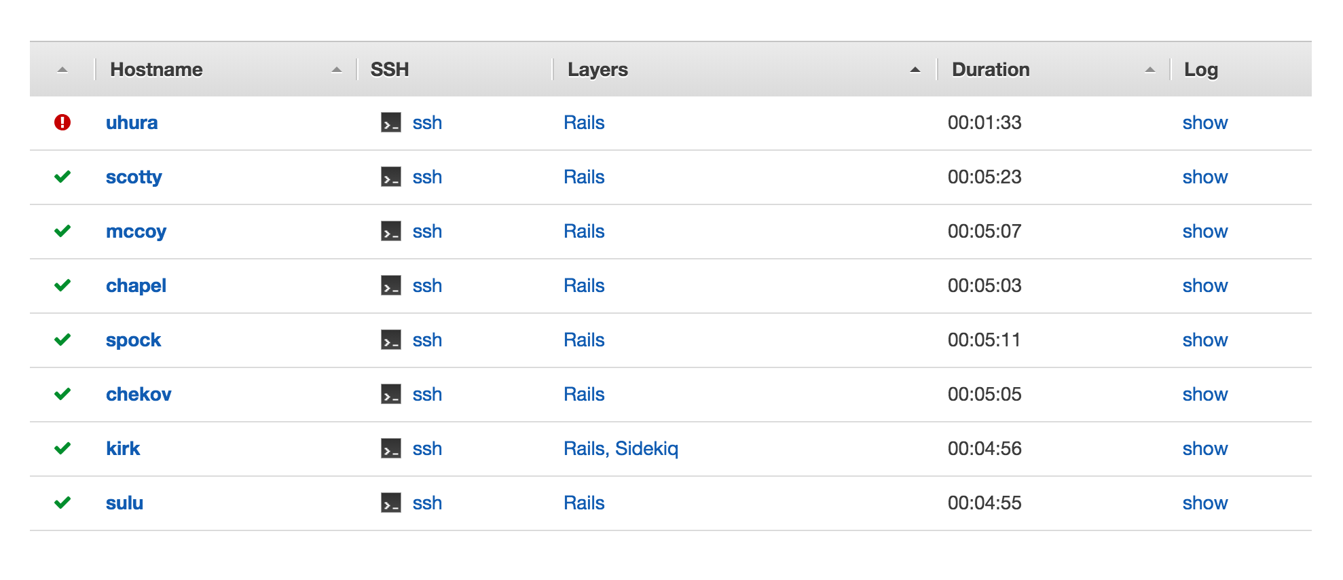1343x580 pixels.
Task: Click the ssh text link in chapel's row
Action: 427,286
